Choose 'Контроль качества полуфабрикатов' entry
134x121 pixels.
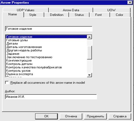coord(46,67)
